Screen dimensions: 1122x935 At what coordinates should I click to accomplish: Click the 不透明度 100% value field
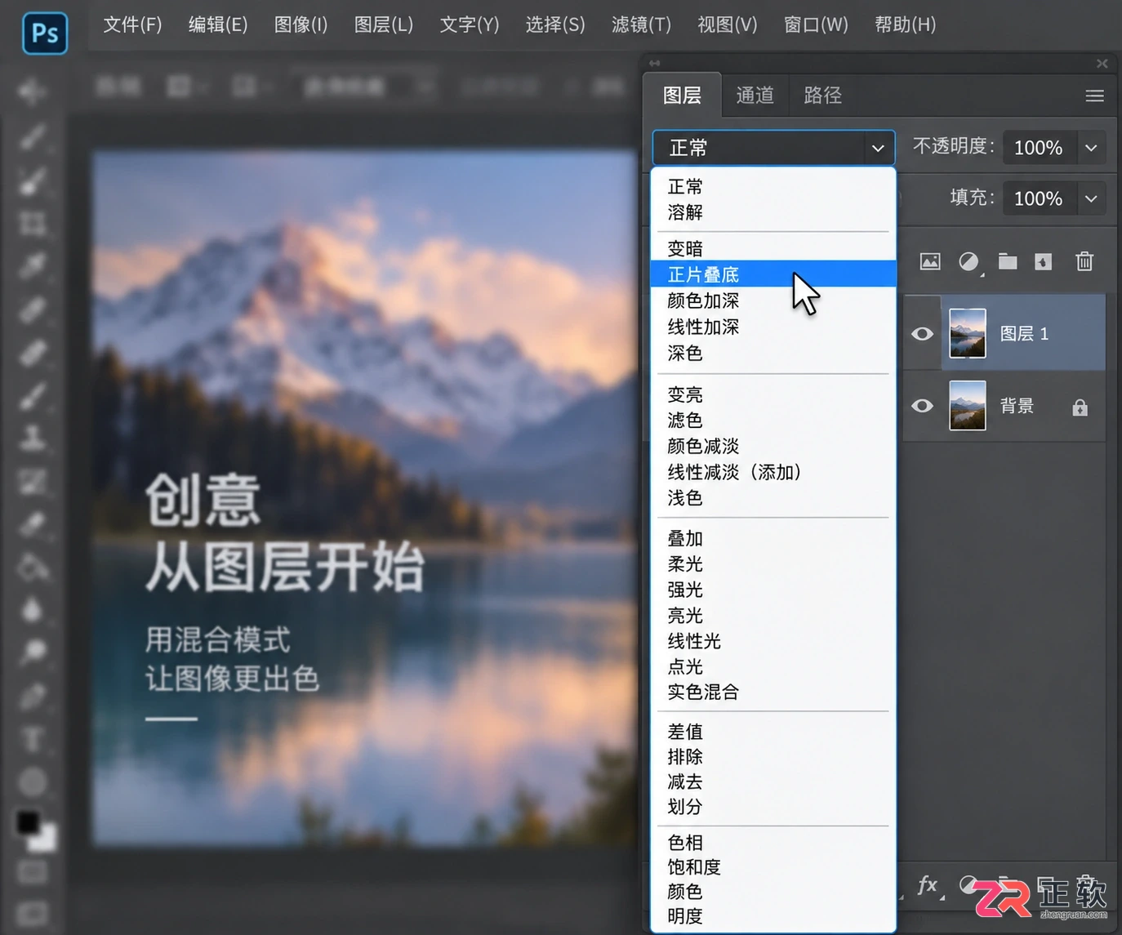click(1039, 148)
